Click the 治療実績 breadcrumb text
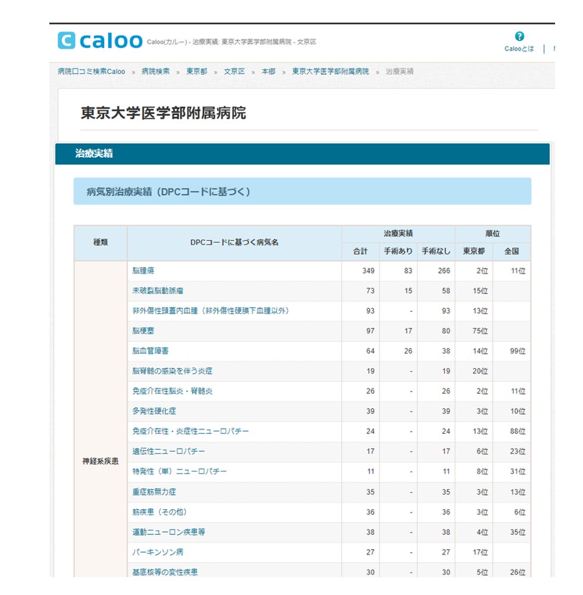This screenshot has height=595, width=583. tap(399, 71)
